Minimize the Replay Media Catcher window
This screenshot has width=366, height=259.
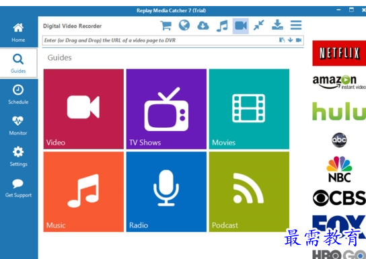point(338,10)
